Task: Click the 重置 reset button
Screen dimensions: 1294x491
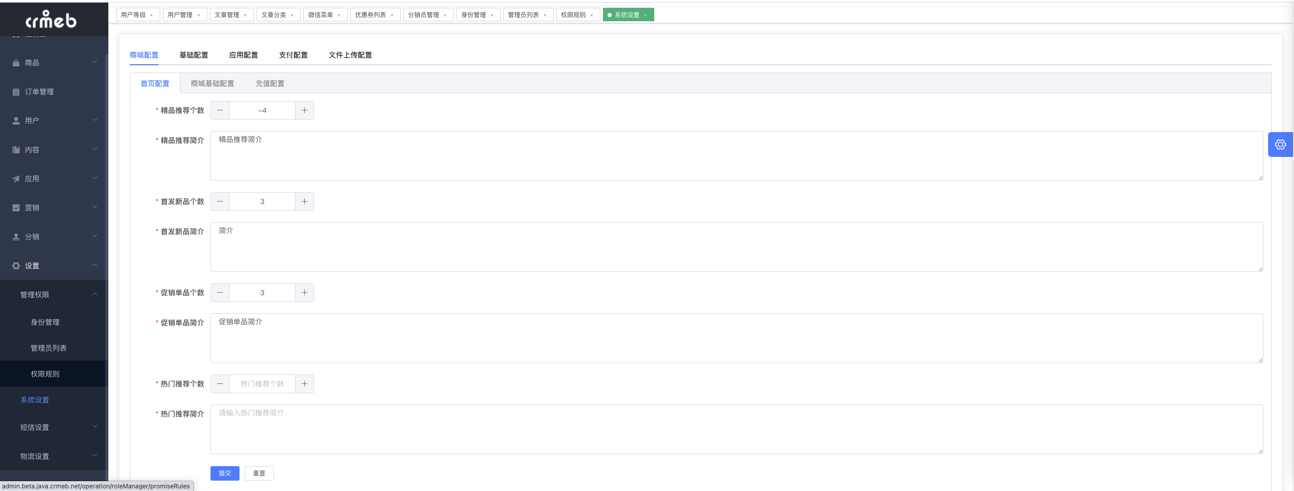Action: (259, 473)
